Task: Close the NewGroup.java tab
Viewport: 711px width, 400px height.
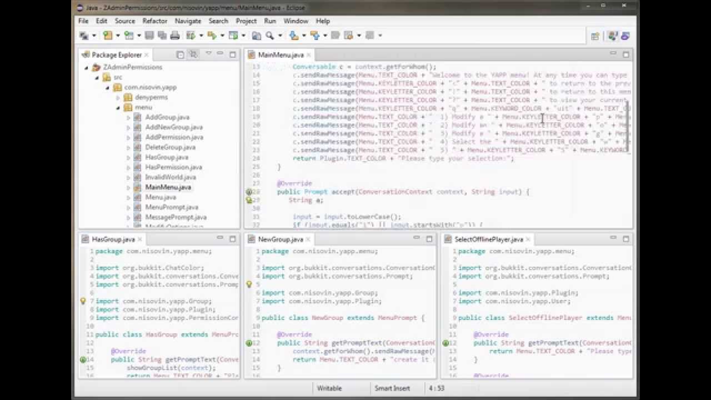Action: pos(308,239)
